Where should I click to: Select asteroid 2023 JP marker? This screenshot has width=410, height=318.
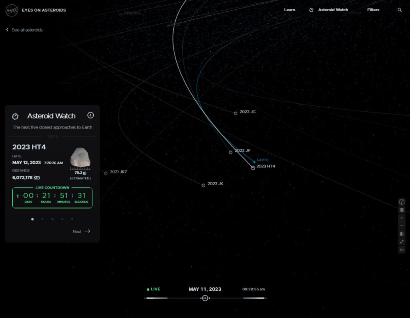tap(231, 152)
